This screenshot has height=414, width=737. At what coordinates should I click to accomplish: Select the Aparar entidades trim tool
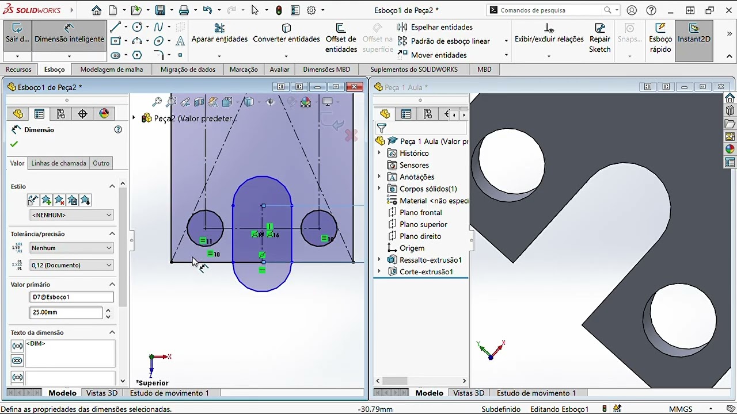click(x=219, y=28)
